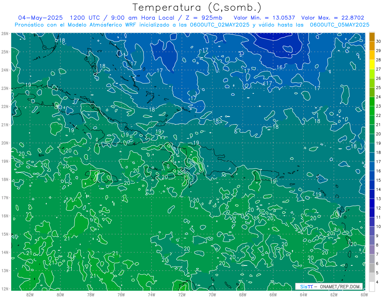Click the '15N' latitude axis label
This screenshot has width=387, height=299.
tap(5, 234)
